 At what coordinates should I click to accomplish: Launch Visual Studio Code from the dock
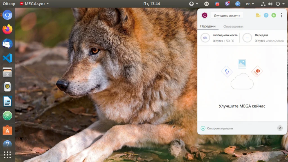pos(8,58)
